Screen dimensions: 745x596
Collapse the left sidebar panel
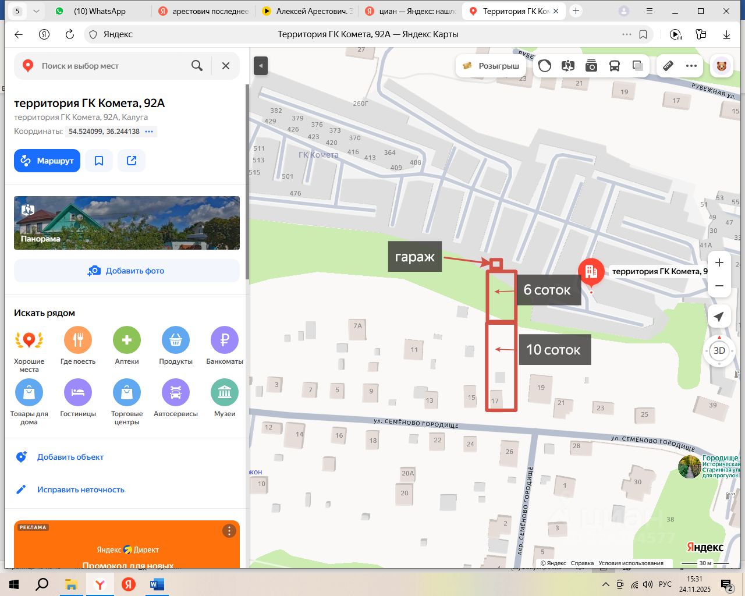(x=261, y=66)
